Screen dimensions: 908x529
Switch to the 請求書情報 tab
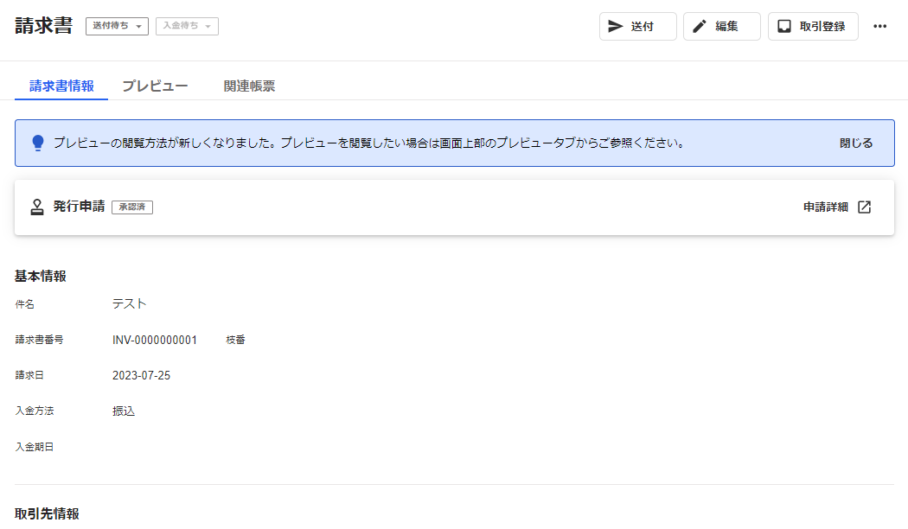point(61,86)
